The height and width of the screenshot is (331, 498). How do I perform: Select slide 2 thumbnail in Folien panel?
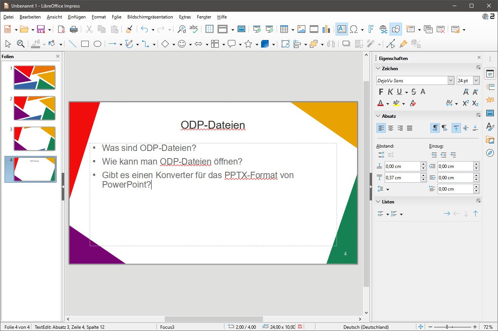(x=34, y=108)
